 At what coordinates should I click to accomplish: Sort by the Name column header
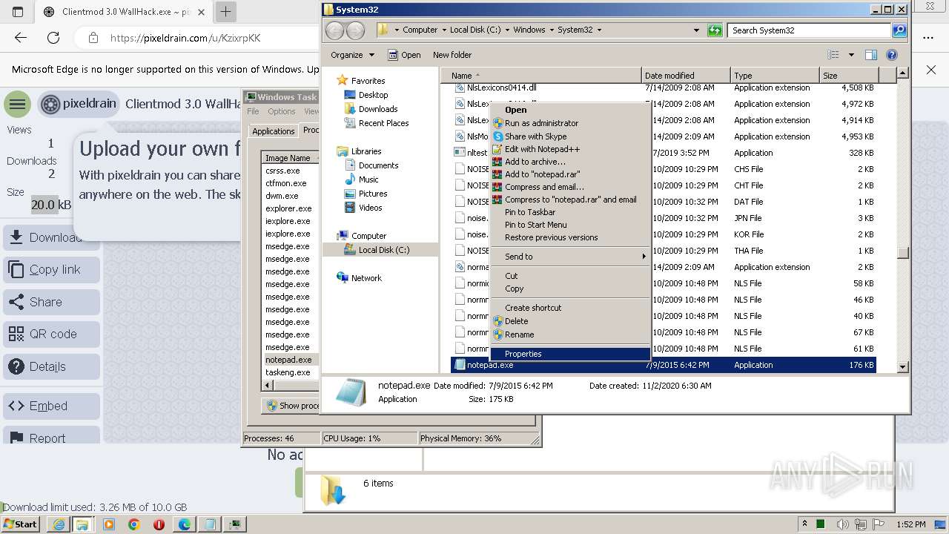point(541,76)
